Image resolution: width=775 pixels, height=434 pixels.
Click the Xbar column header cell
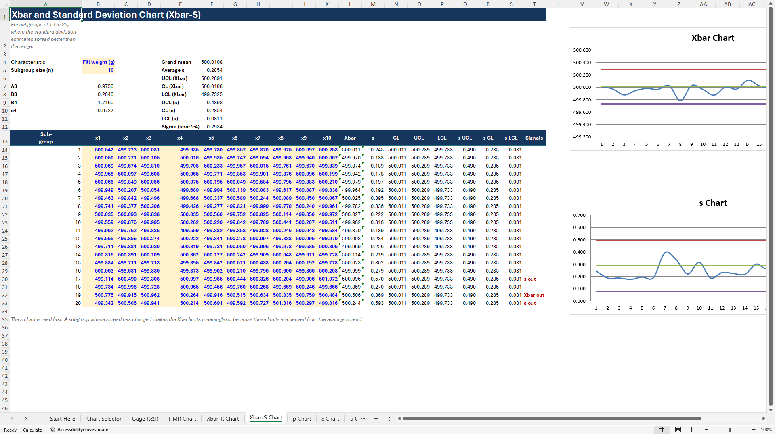350,138
